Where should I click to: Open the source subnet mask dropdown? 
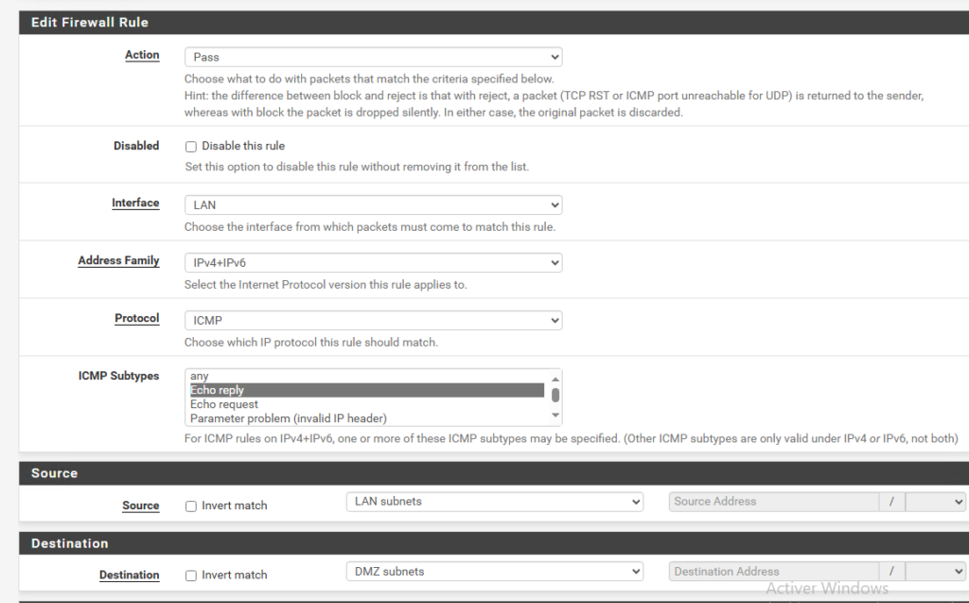pos(936,502)
